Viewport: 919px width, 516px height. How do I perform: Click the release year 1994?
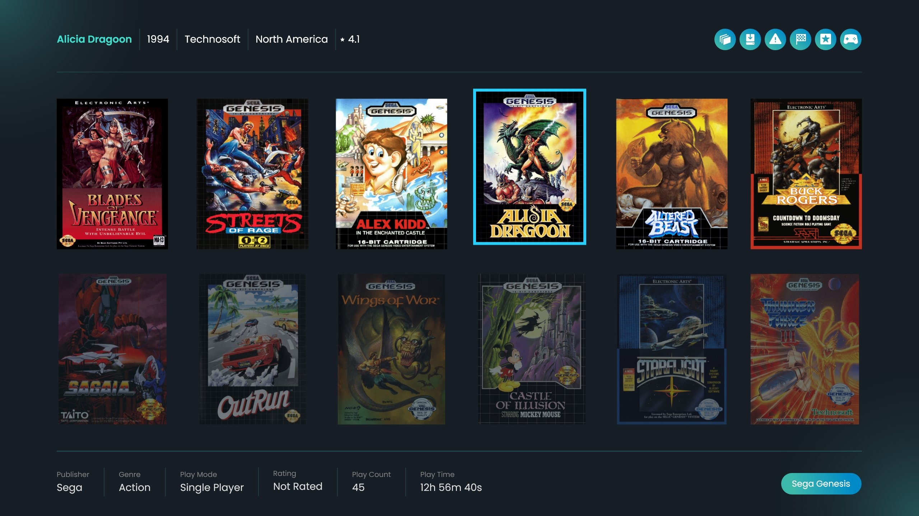[158, 39]
